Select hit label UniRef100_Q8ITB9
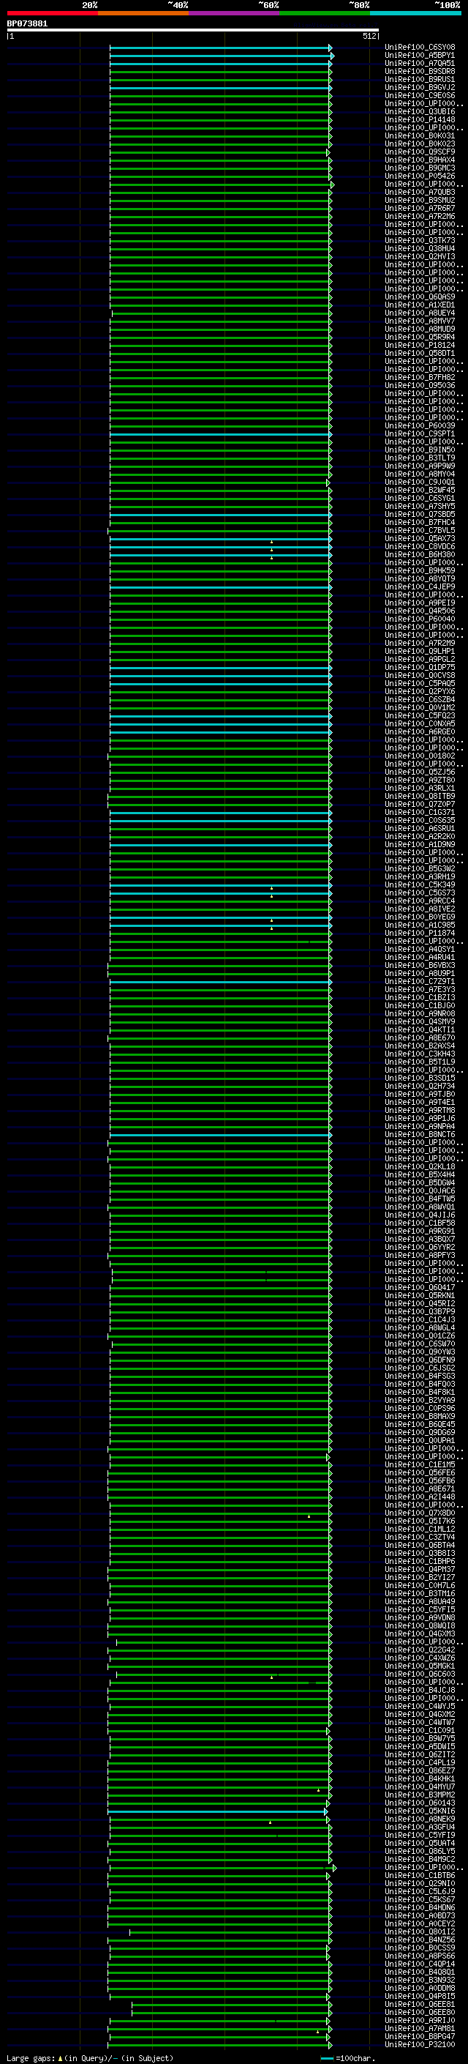Screen dimensions: 468x2064 click(420, 797)
